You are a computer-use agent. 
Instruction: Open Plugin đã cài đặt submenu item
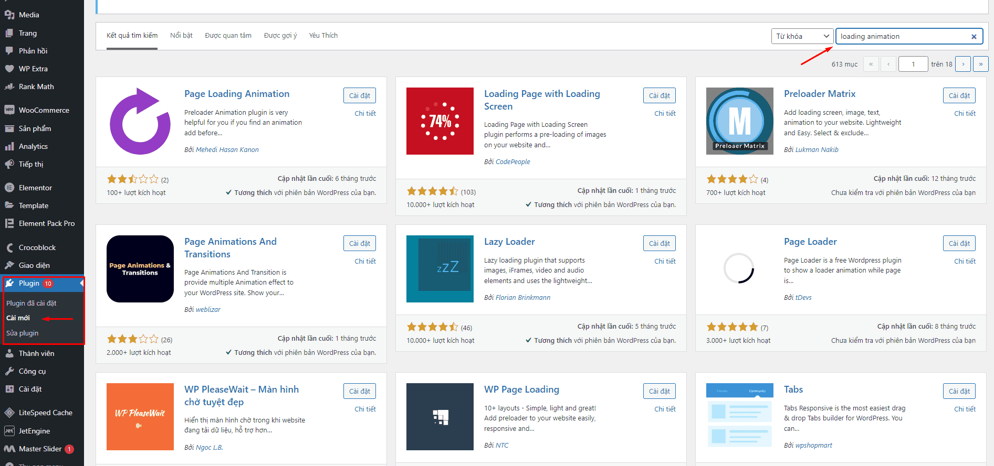32,303
